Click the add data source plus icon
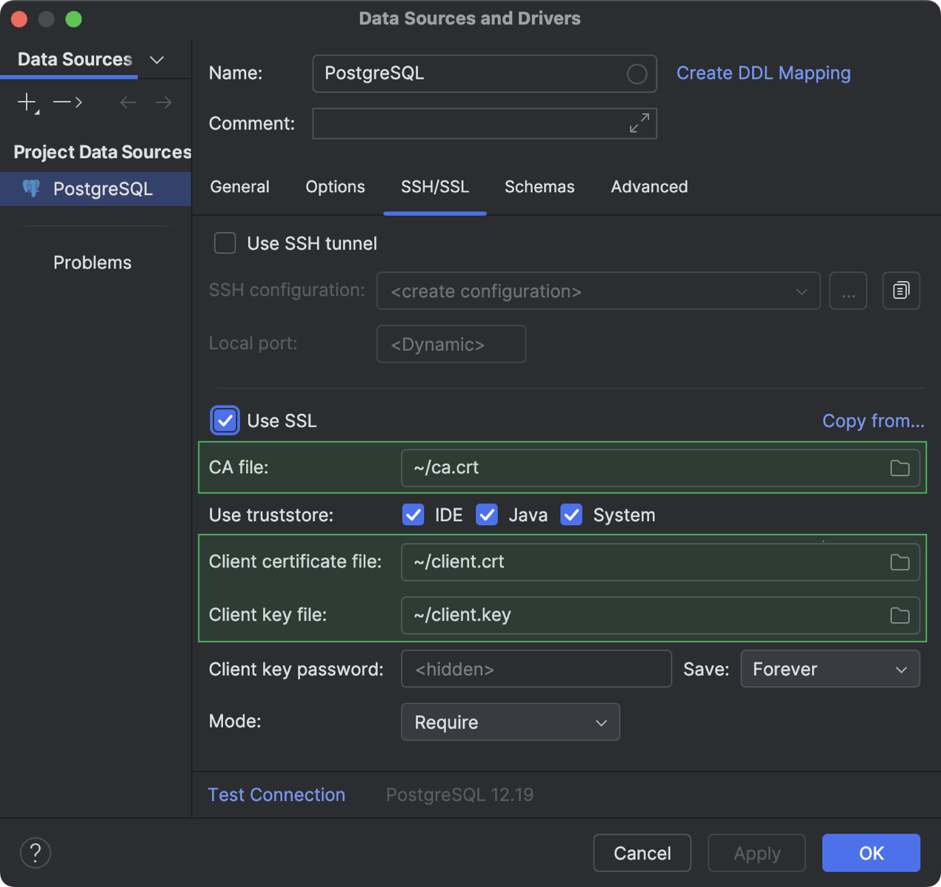The width and height of the screenshot is (941, 887). pyautogui.click(x=27, y=102)
